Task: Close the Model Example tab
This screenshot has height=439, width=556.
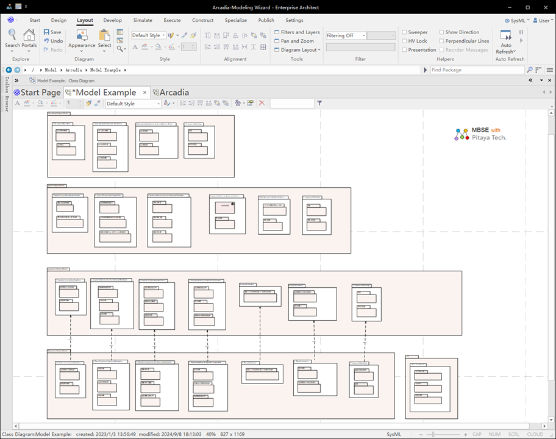Action: point(144,93)
